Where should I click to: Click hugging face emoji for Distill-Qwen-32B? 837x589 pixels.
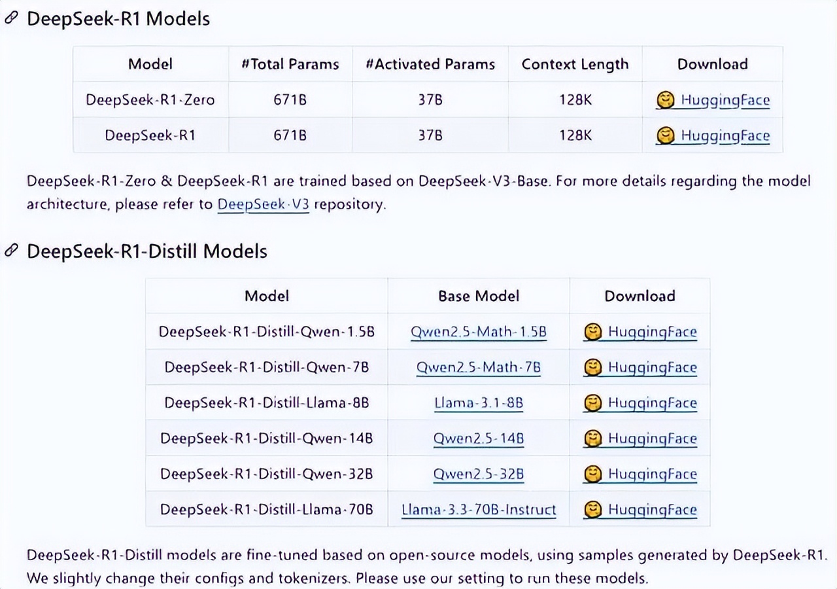pyautogui.click(x=592, y=474)
